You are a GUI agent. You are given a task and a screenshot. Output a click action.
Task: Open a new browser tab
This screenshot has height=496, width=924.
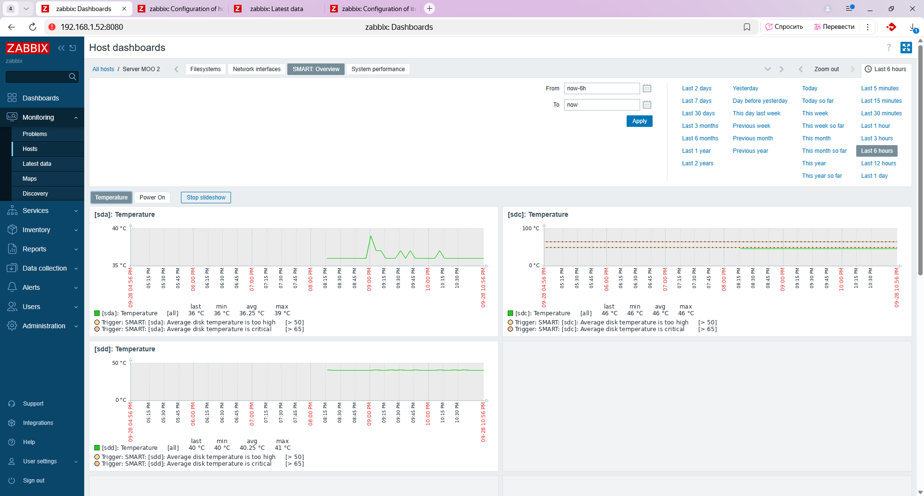429,9
